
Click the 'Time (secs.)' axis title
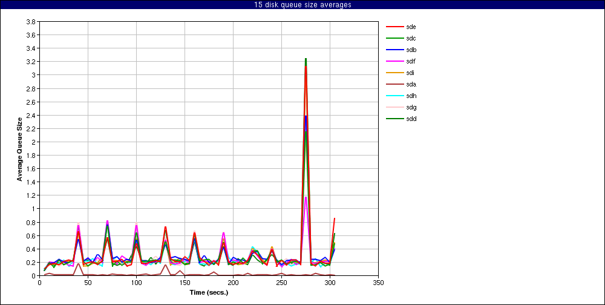click(x=209, y=293)
